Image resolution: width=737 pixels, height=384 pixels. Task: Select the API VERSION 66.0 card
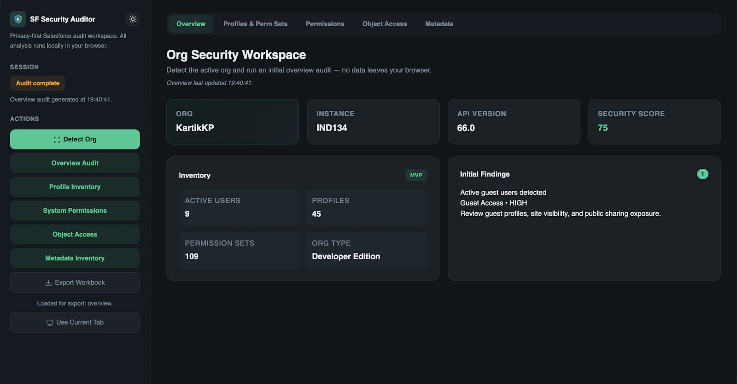514,122
